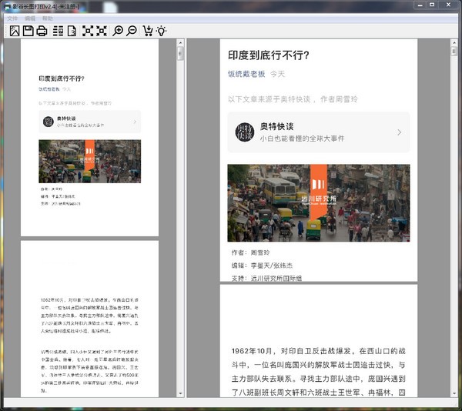Click the fit-to-window expand icon
Screen dimensions: 462x411
(x=87, y=31)
